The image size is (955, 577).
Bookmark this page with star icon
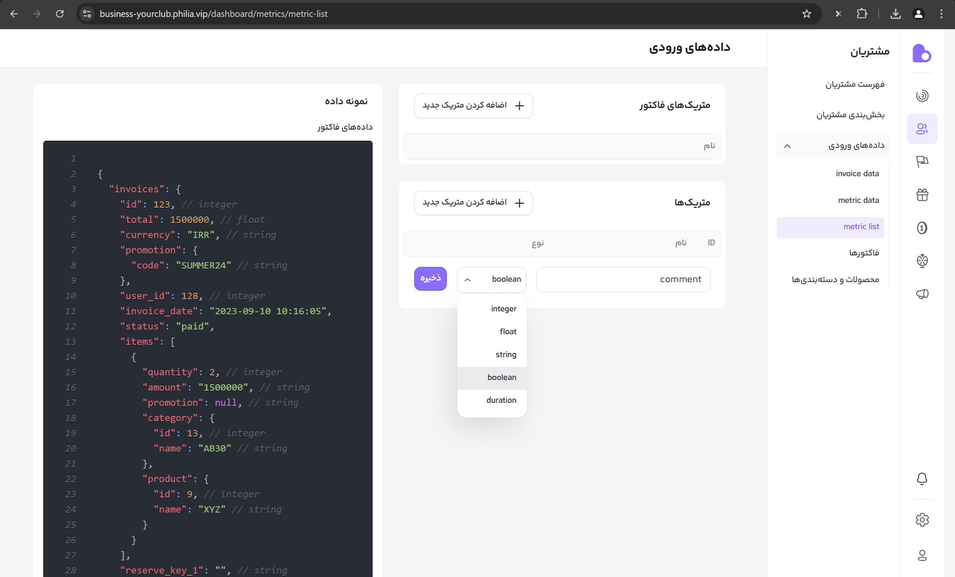806,14
